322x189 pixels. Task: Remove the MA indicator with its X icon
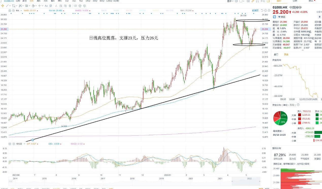coord(13,10)
